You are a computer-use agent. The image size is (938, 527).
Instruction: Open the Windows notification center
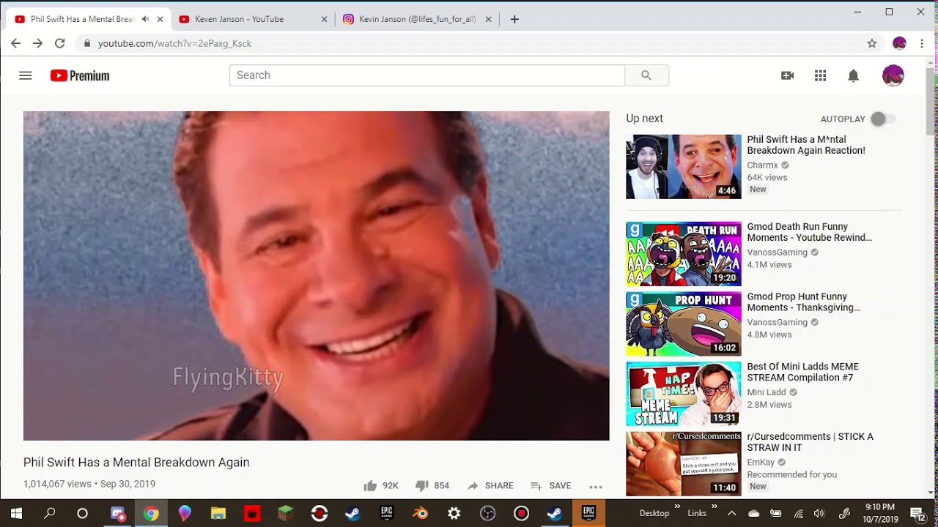[x=917, y=513]
